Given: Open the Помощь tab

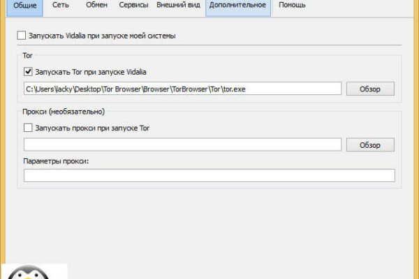Looking at the screenshot, I should [291, 6].
